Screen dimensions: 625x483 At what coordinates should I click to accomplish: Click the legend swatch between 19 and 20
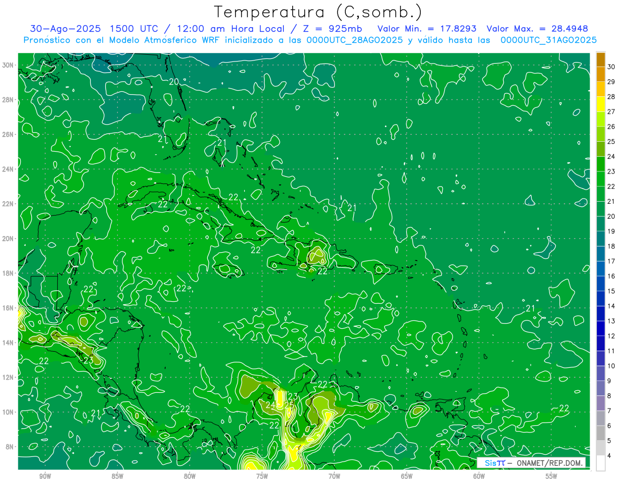601,224
